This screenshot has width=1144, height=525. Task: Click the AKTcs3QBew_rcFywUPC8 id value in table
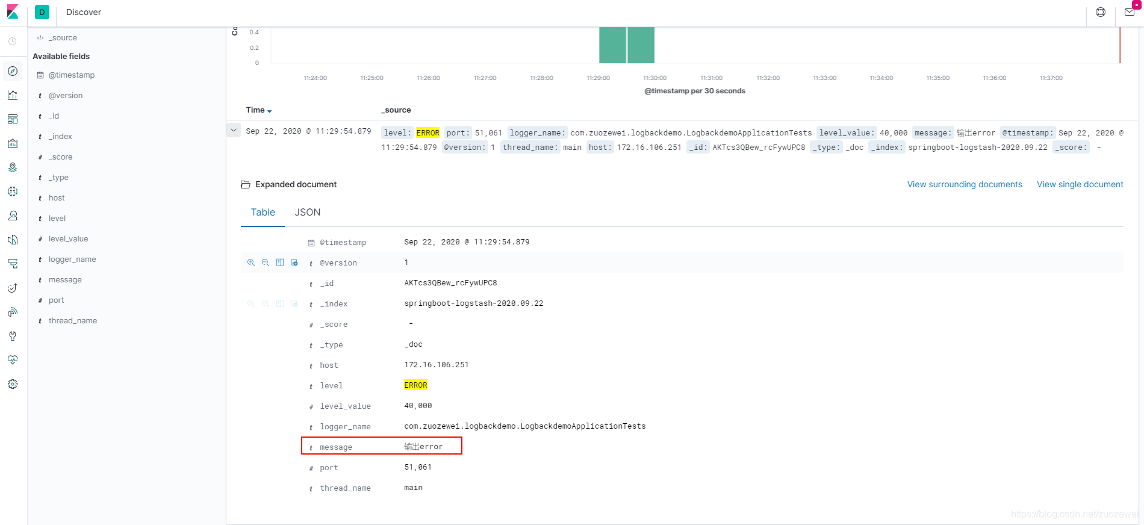pyautogui.click(x=450, y=283)
